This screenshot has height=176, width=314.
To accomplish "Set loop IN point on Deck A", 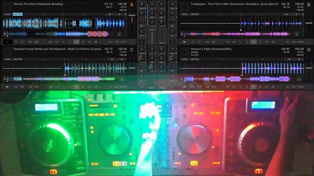I will point(110,42).
